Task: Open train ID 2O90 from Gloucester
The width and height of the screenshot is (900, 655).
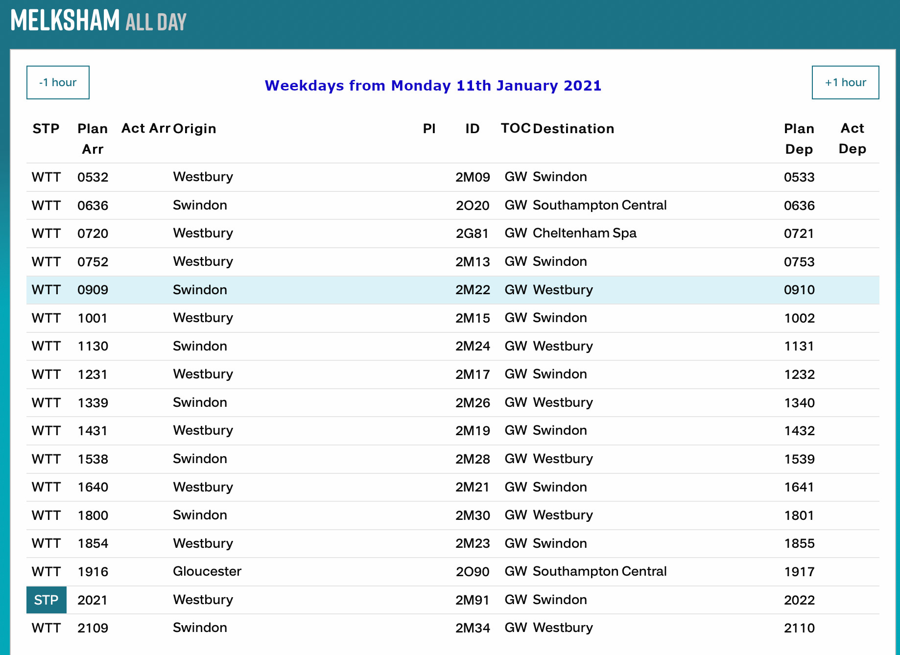Action: pos(472,572)
